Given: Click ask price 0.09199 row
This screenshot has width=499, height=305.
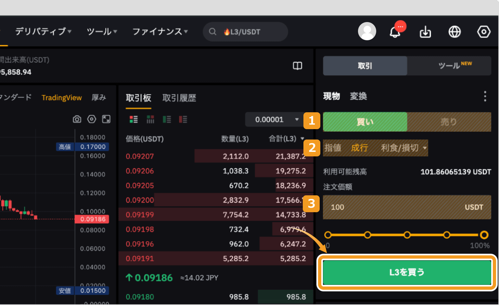Looking at the screenshot, I should click(216, 215).
